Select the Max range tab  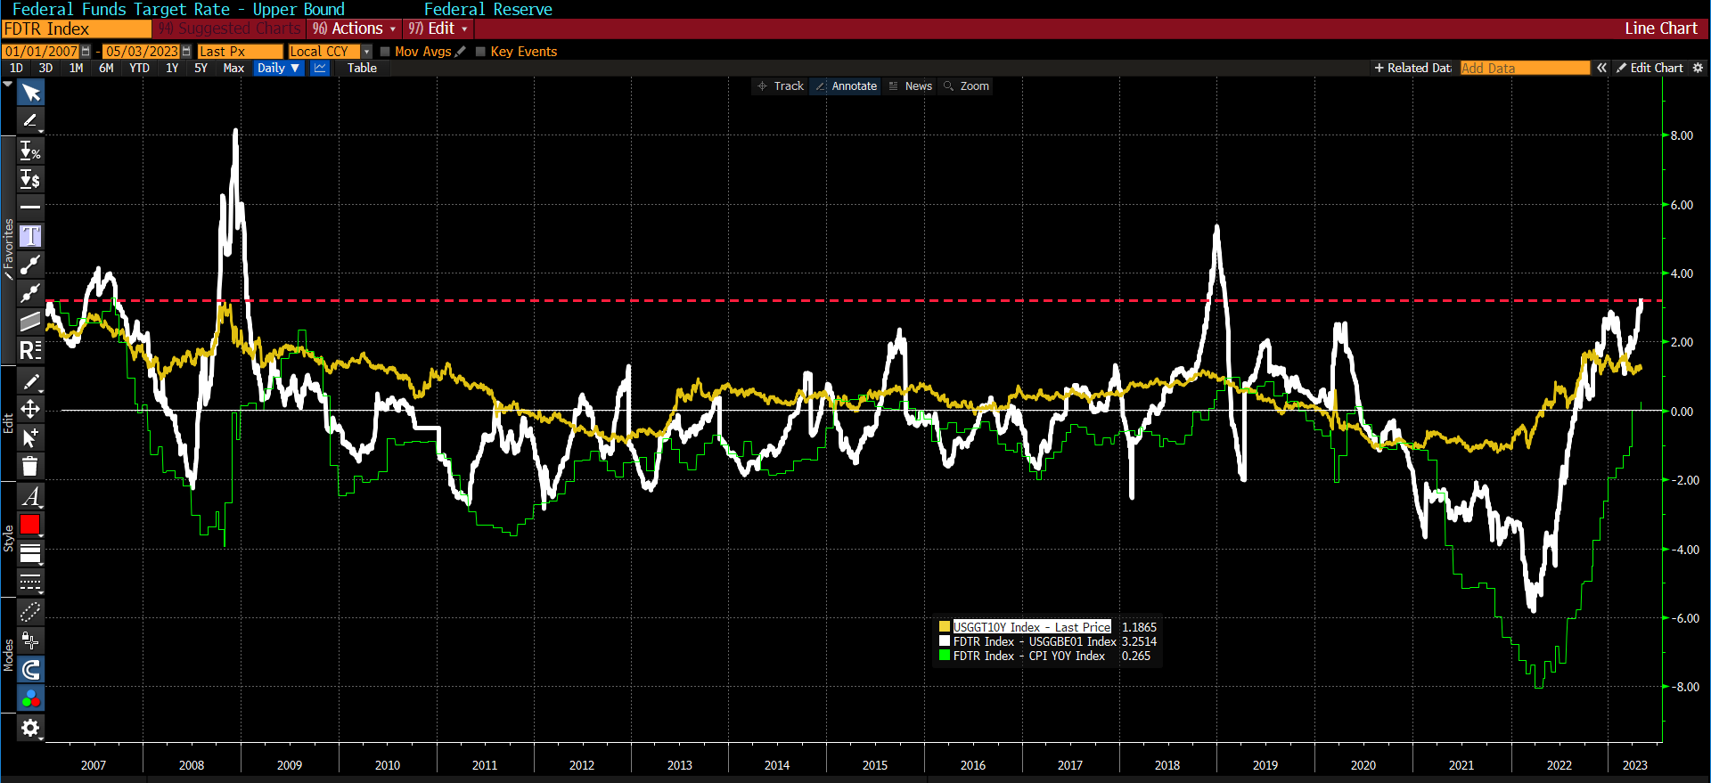233,68
